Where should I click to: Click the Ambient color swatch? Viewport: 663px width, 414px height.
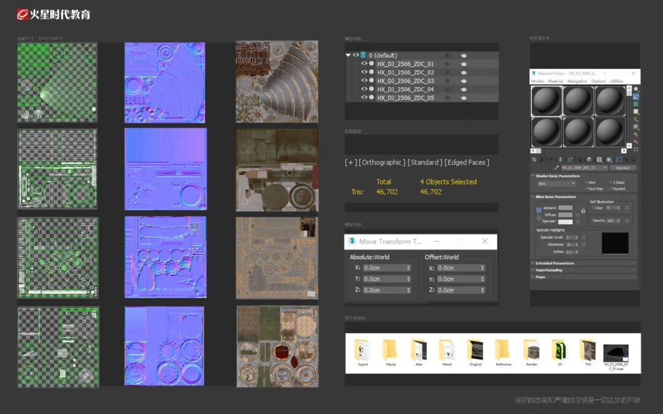pos(565,208)
